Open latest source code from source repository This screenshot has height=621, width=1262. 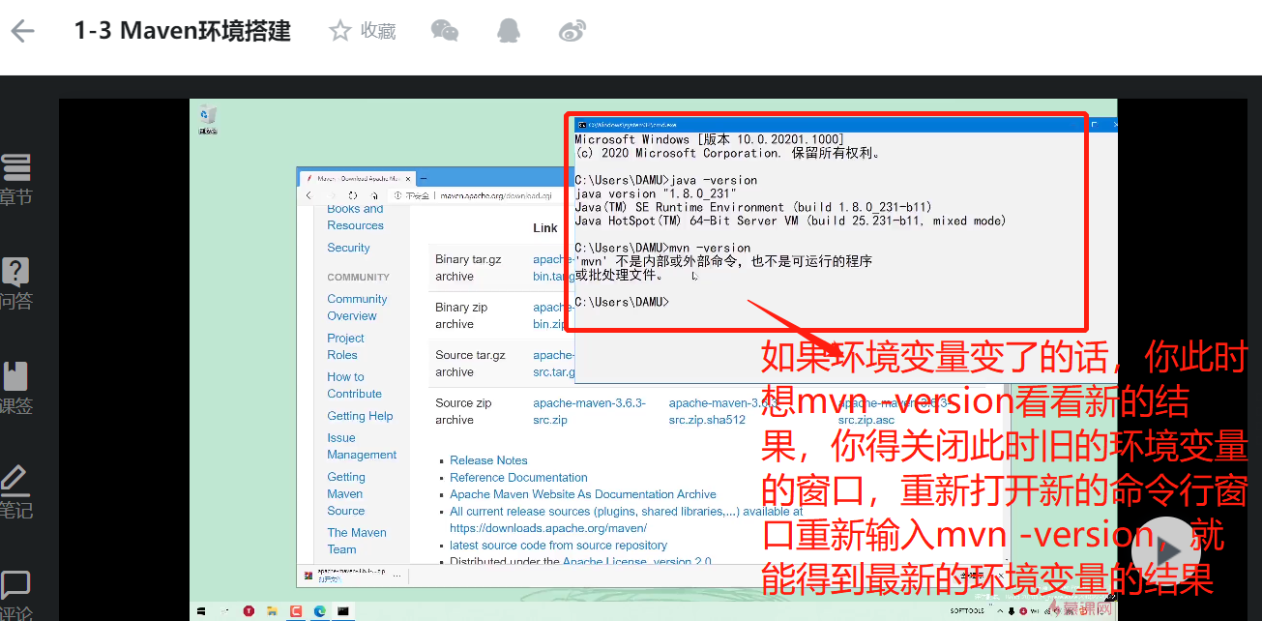[558, 545]
